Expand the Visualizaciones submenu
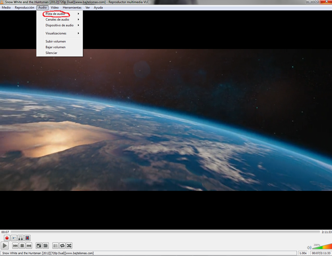 click(60, 33)
